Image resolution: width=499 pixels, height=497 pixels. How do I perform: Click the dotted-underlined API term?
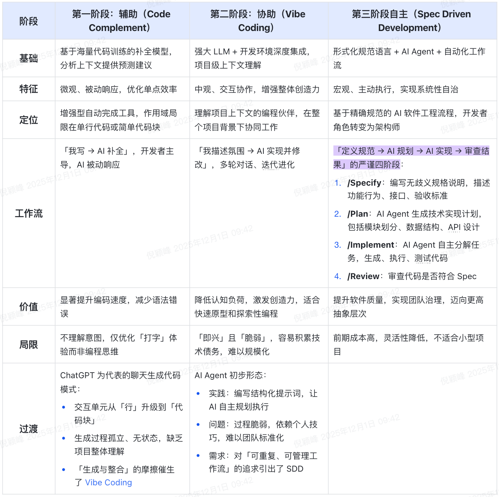[x=454, y=227]
